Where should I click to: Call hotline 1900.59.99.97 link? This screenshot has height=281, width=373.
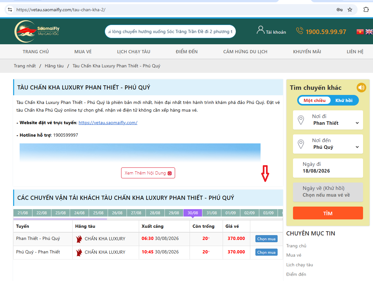pyautogui.click(x=326, y=31)
